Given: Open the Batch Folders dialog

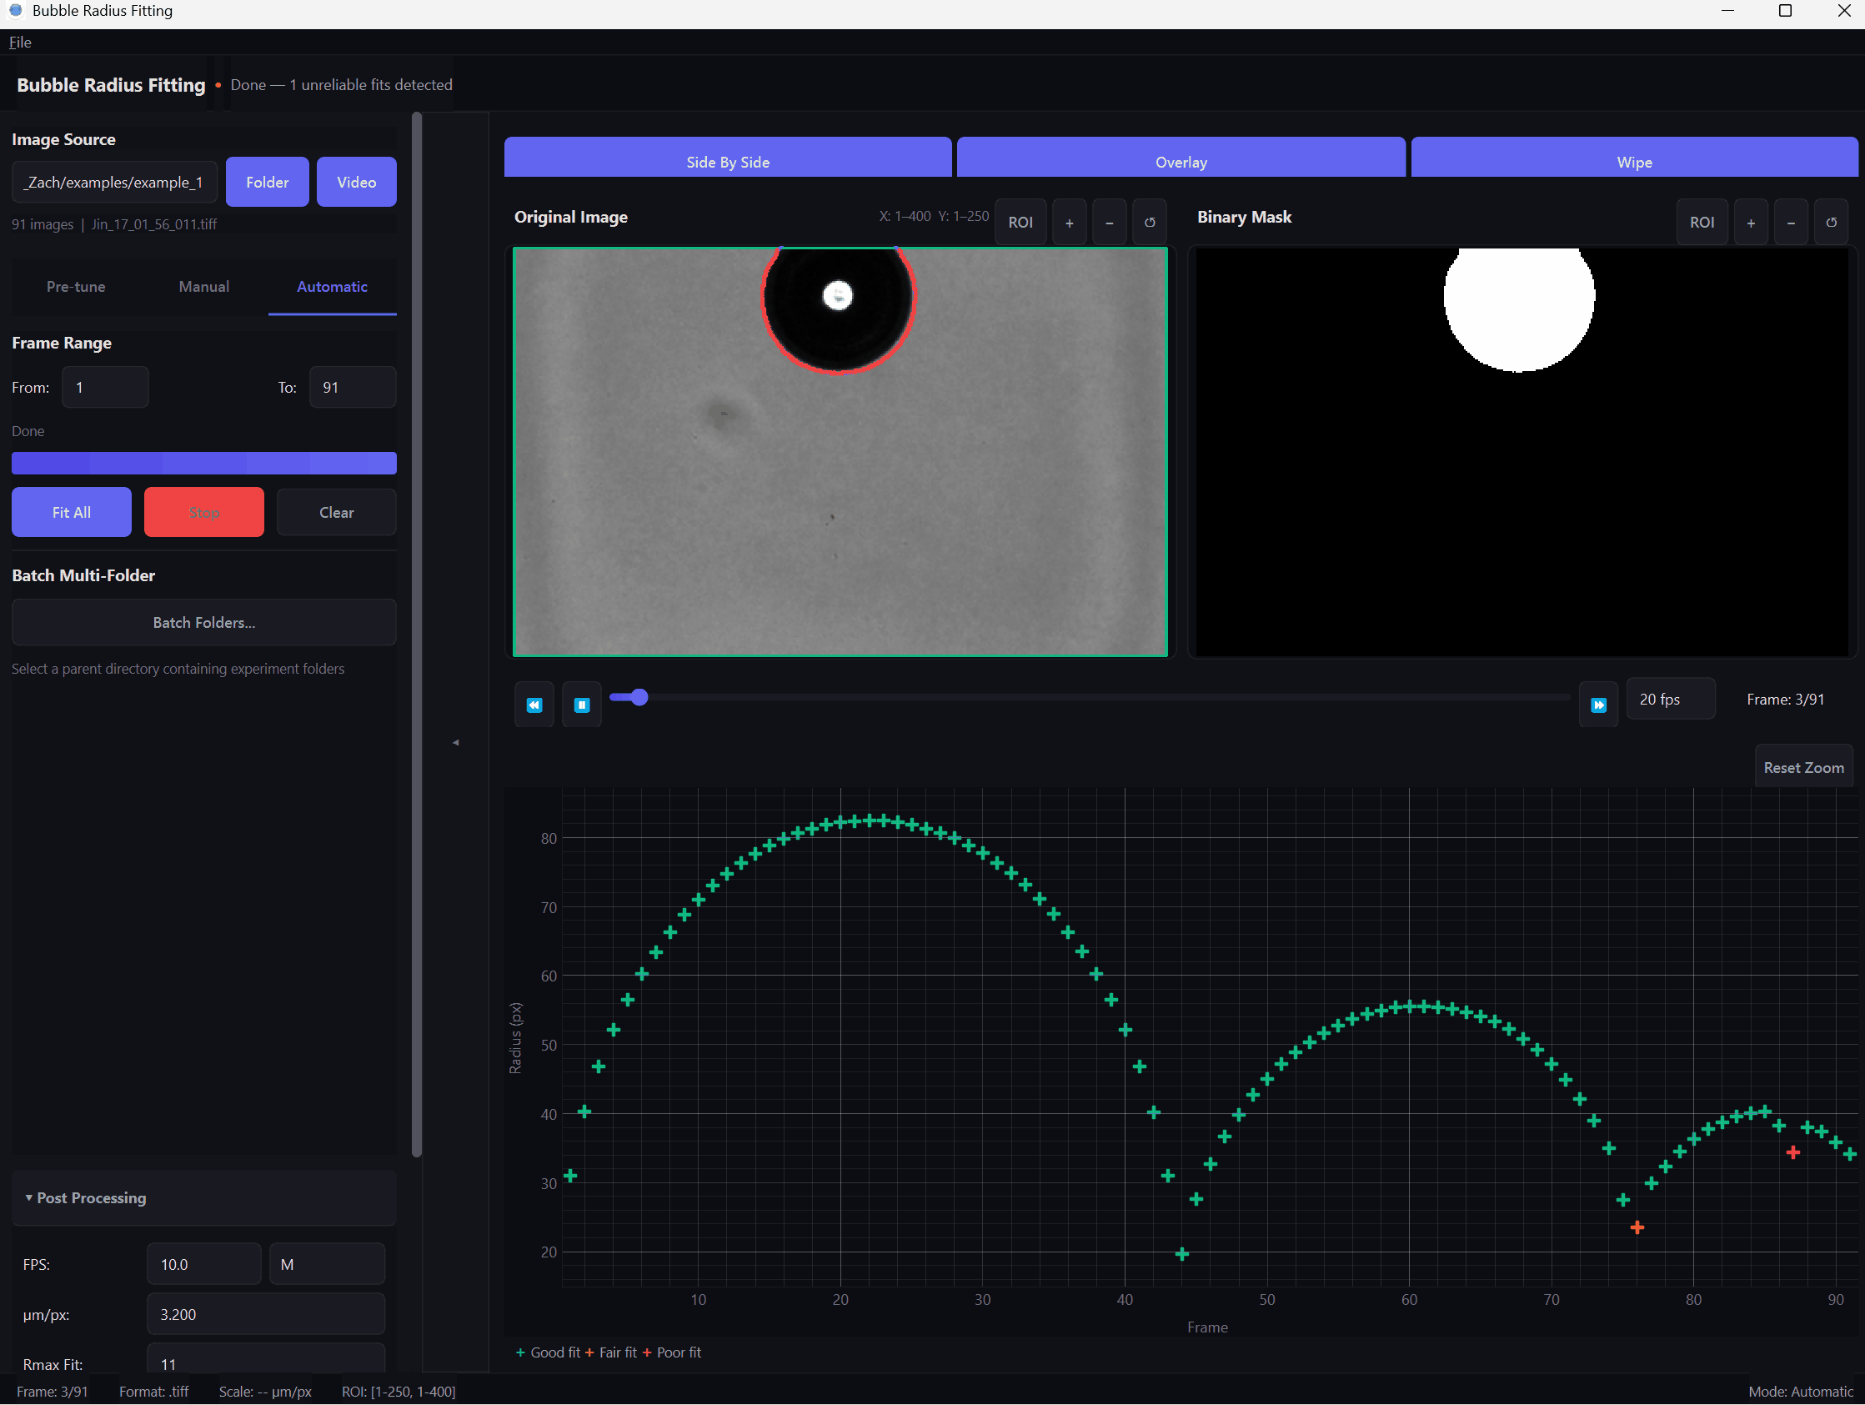Looking at the screenshot, I should (203, 622).
